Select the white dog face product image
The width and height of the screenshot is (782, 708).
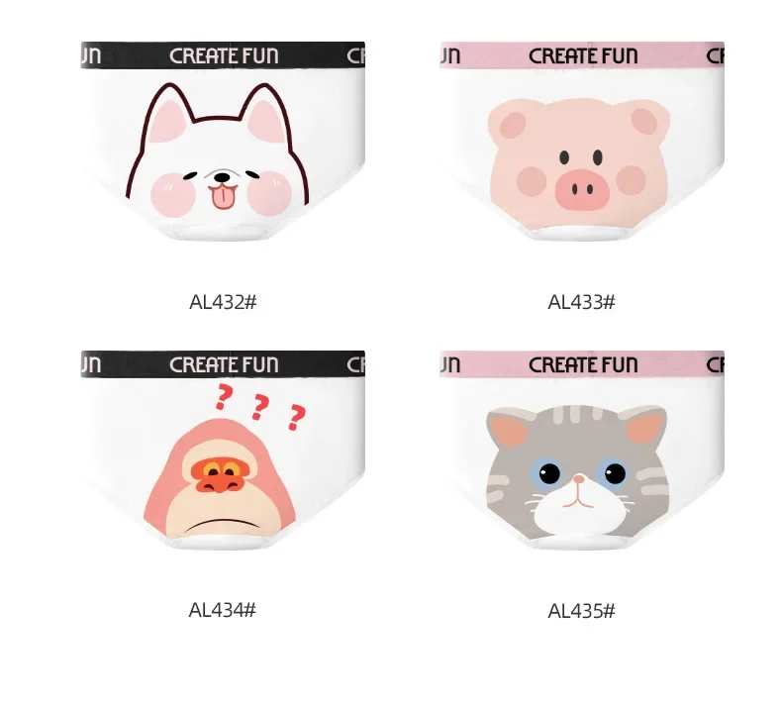click(223, 142)
